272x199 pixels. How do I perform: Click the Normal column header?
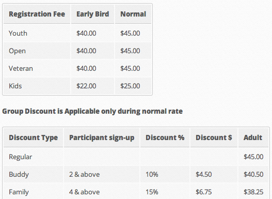click(x=133, y=14)
